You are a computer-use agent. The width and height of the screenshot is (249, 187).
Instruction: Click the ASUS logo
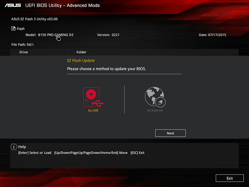[13, 5]
